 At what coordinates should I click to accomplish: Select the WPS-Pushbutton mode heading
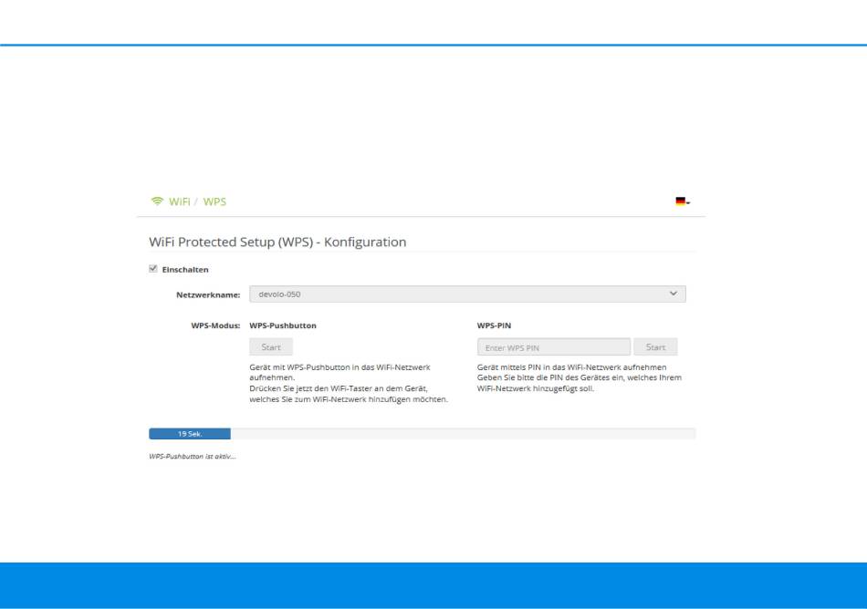[283, 325]
